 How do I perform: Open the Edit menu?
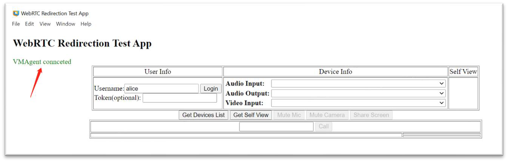pos(29,24)
